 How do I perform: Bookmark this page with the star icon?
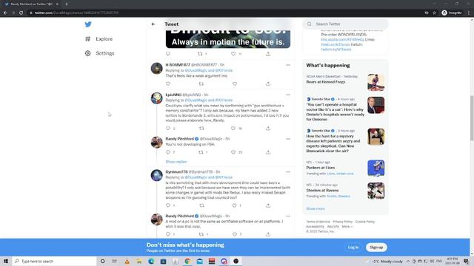(435, 13)
